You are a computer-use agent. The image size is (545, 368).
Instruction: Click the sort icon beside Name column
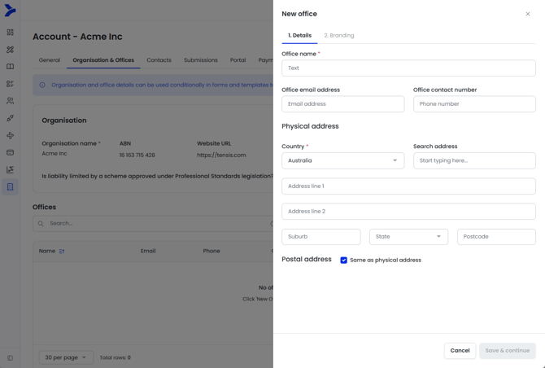(62, 251)
